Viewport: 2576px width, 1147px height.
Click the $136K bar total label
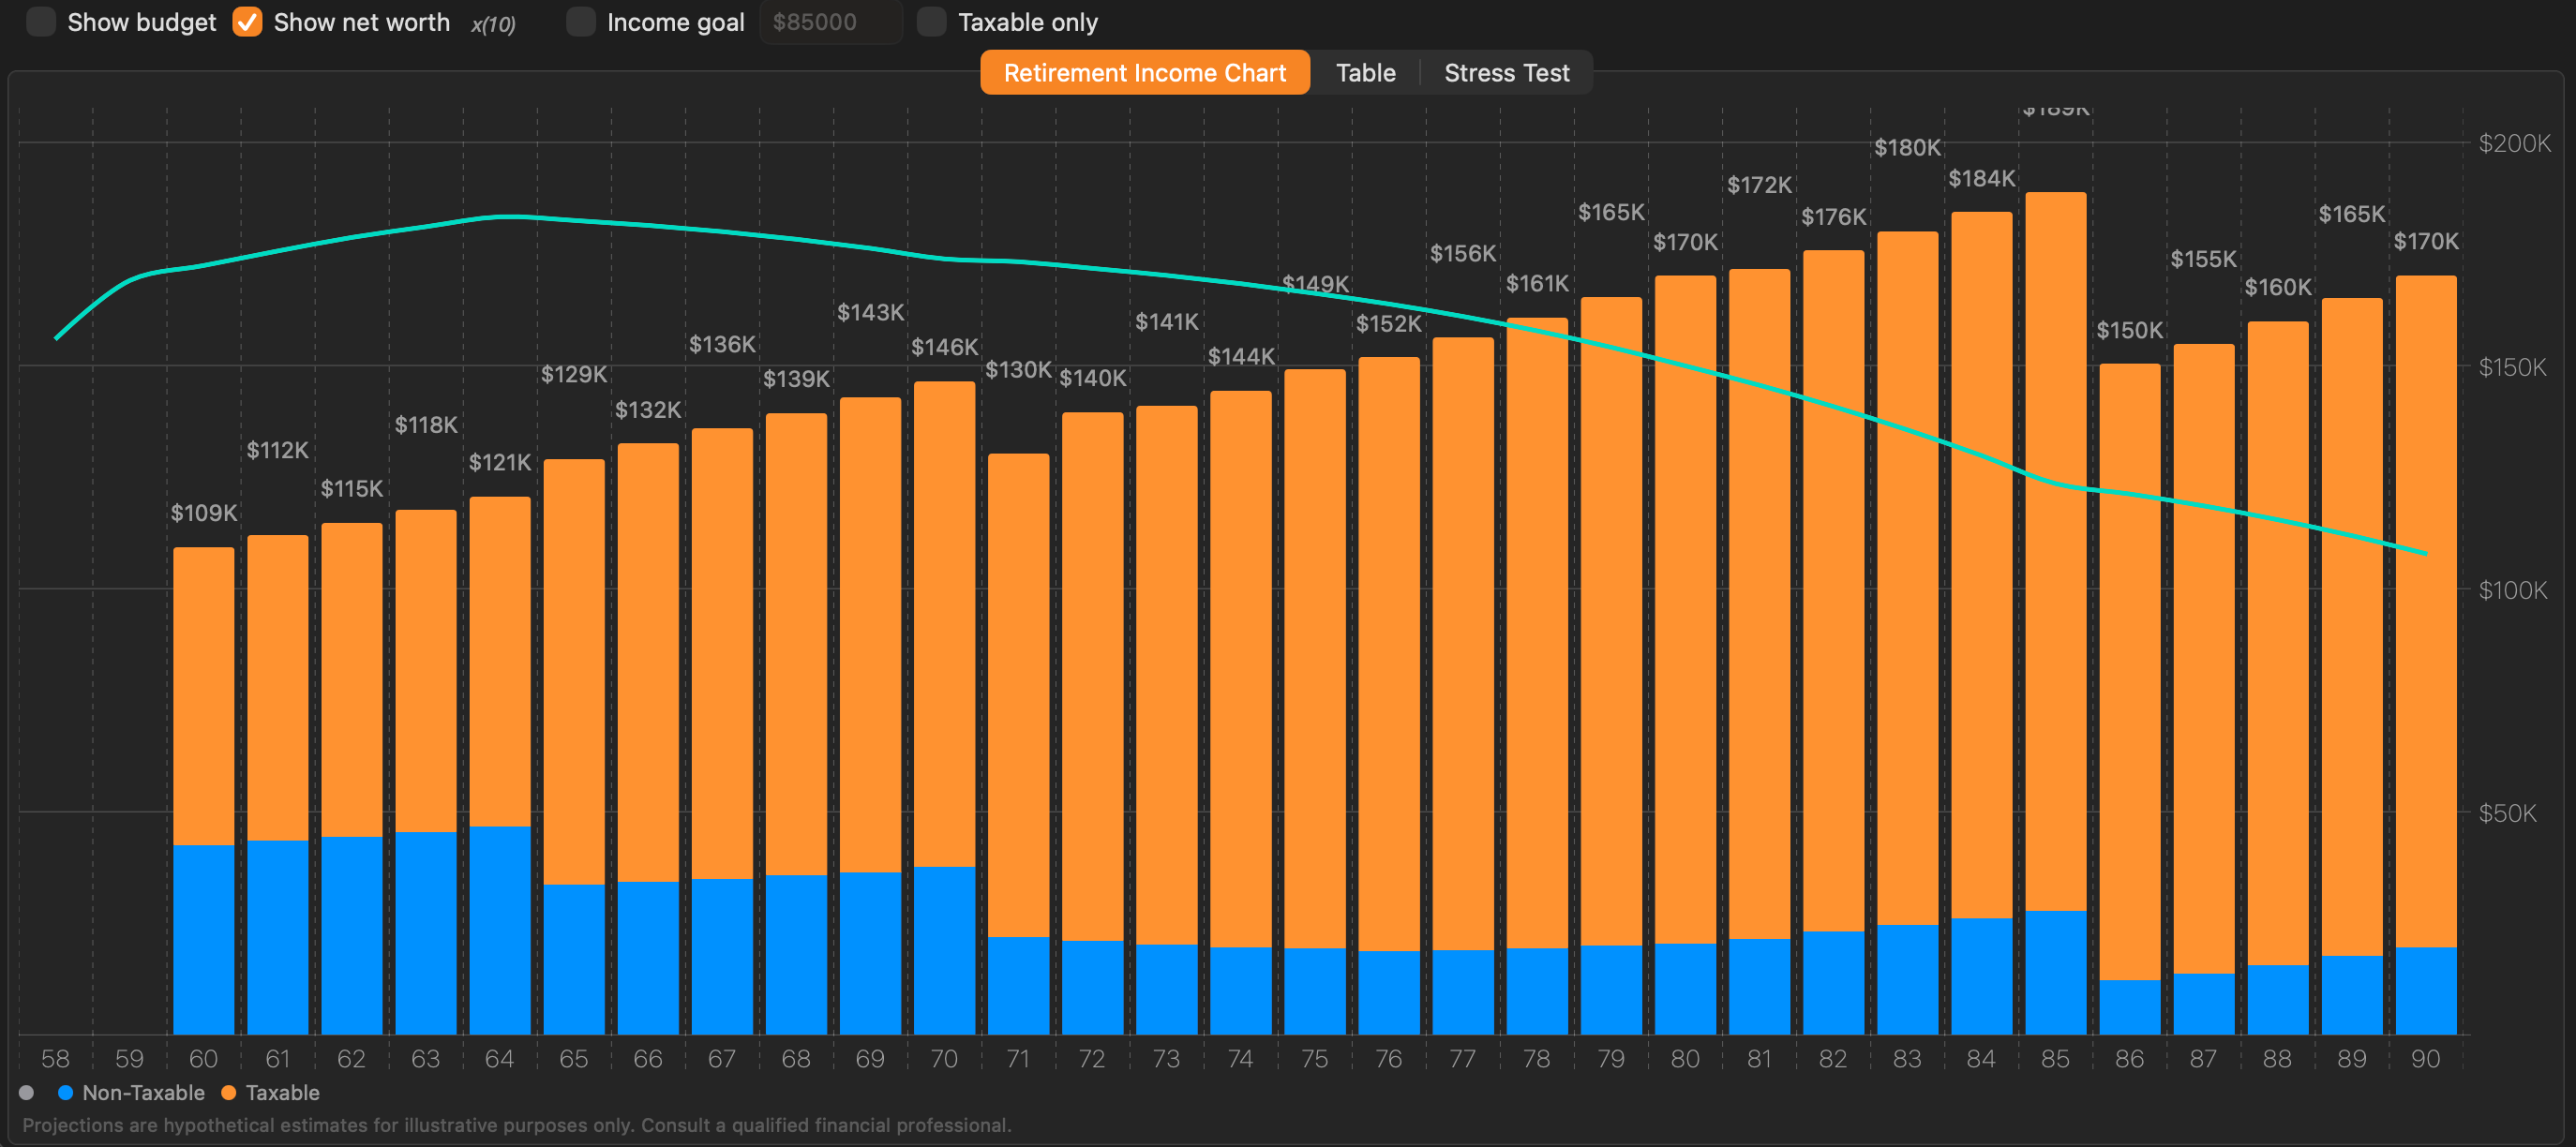(x=722, y=344)
